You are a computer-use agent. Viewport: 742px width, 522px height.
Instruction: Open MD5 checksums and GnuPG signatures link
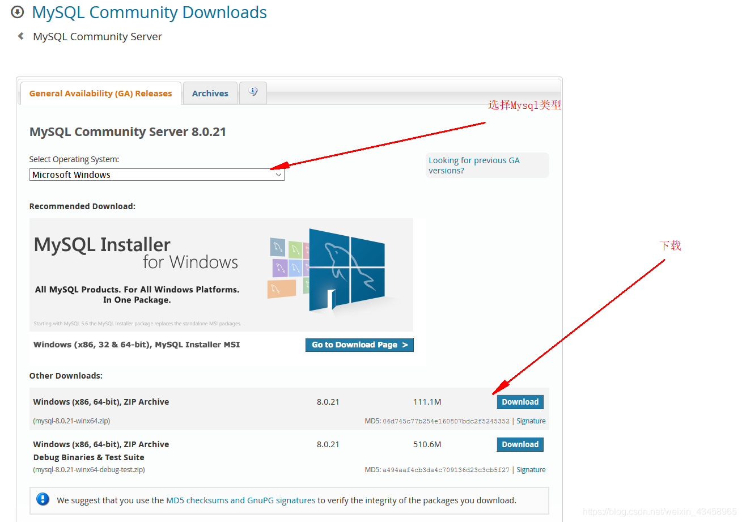241,500
